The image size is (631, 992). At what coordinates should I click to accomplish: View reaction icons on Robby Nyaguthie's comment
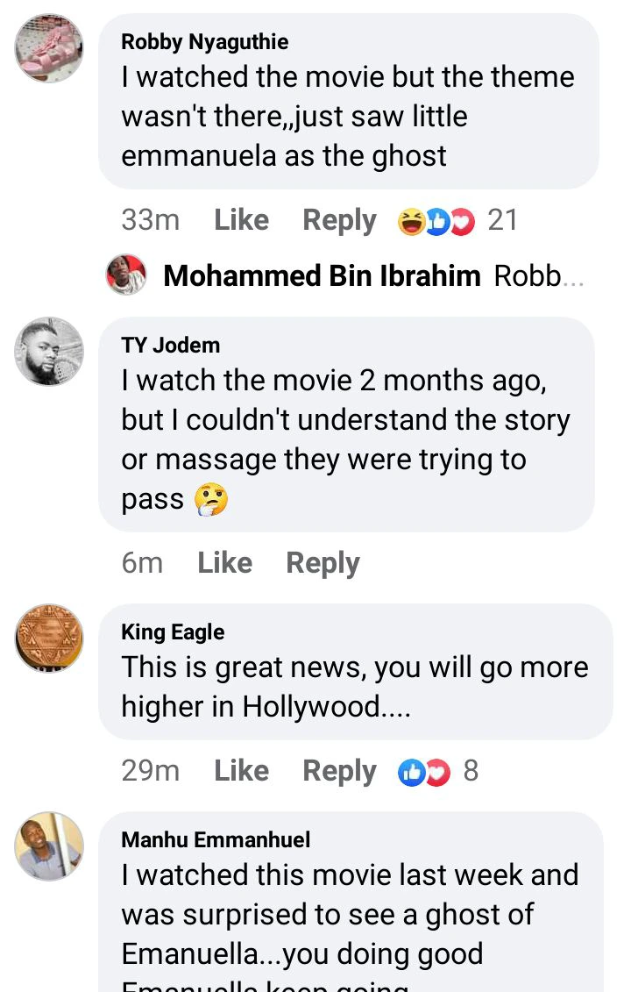coord(436,221)
